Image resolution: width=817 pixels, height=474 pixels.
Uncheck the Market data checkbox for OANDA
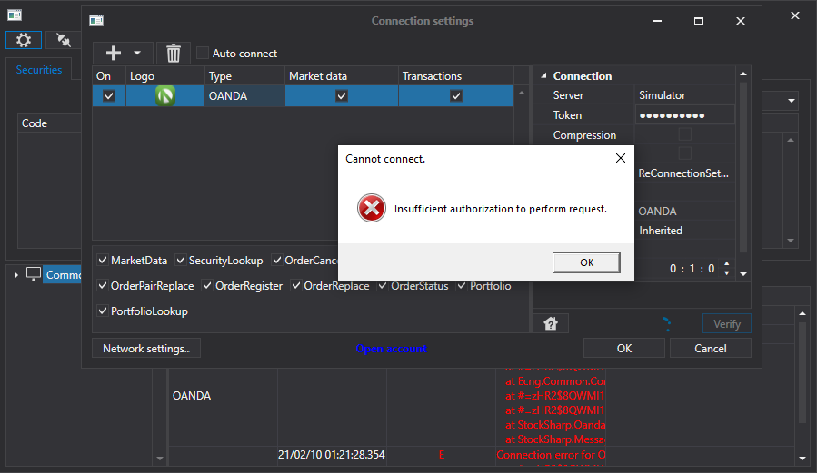[x=342, y=95]
